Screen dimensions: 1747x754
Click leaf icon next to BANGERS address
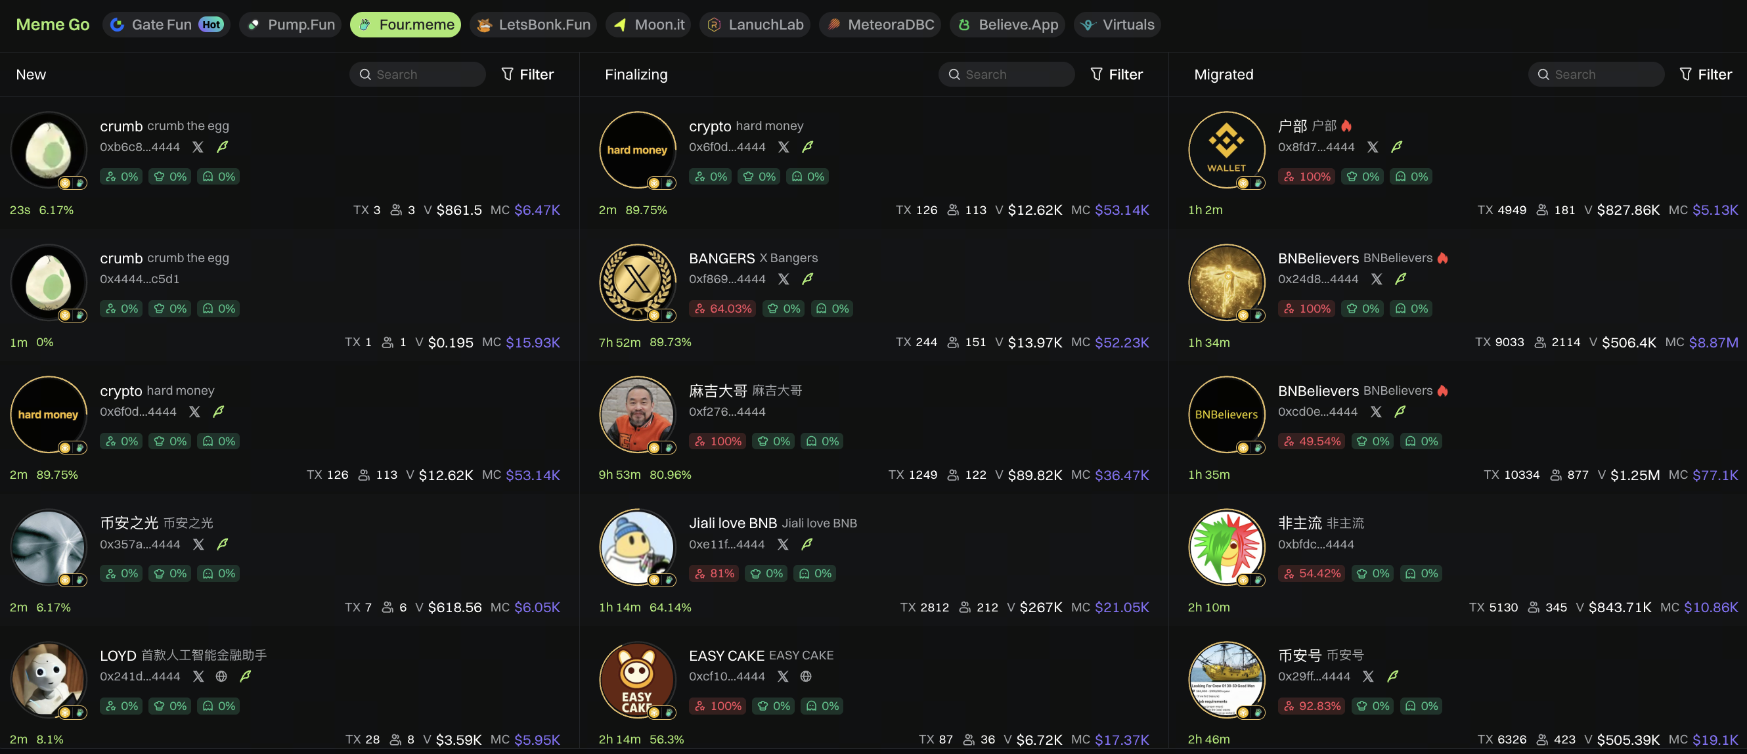[x=808, y=278]
